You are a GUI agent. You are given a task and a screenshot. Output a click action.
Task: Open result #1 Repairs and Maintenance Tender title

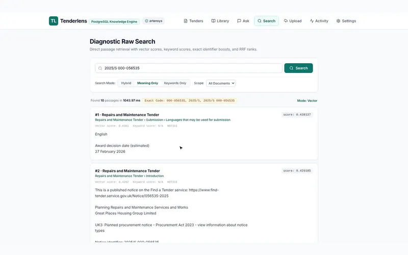click(x=127, y=115)
